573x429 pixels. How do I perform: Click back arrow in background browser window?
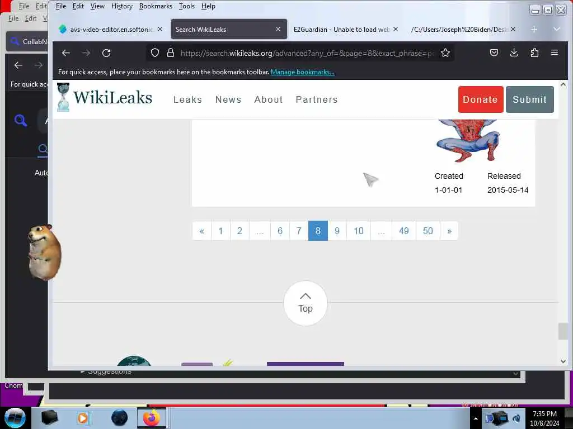point(18,65)
